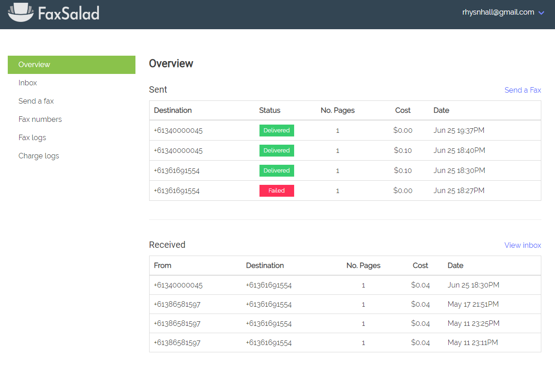The width and height of the screenshot is (555, 382).
Task: Select received fax dated May 11 23:11PM
Action: click(x=345, y=342)
